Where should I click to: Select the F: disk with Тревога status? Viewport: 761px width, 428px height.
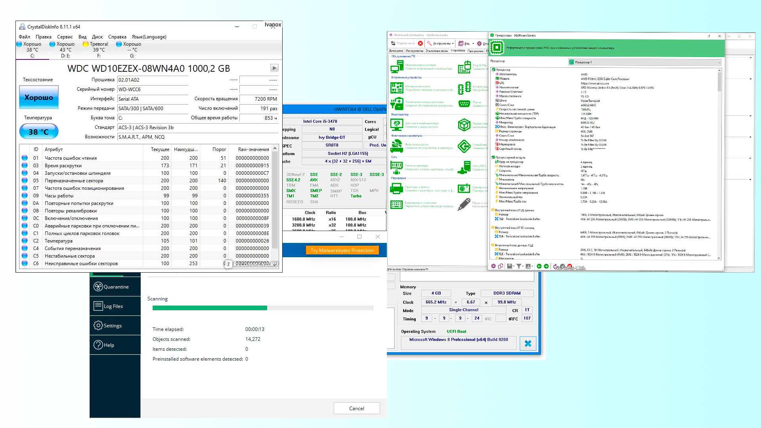pyautogui.click(x=99, y=50)
